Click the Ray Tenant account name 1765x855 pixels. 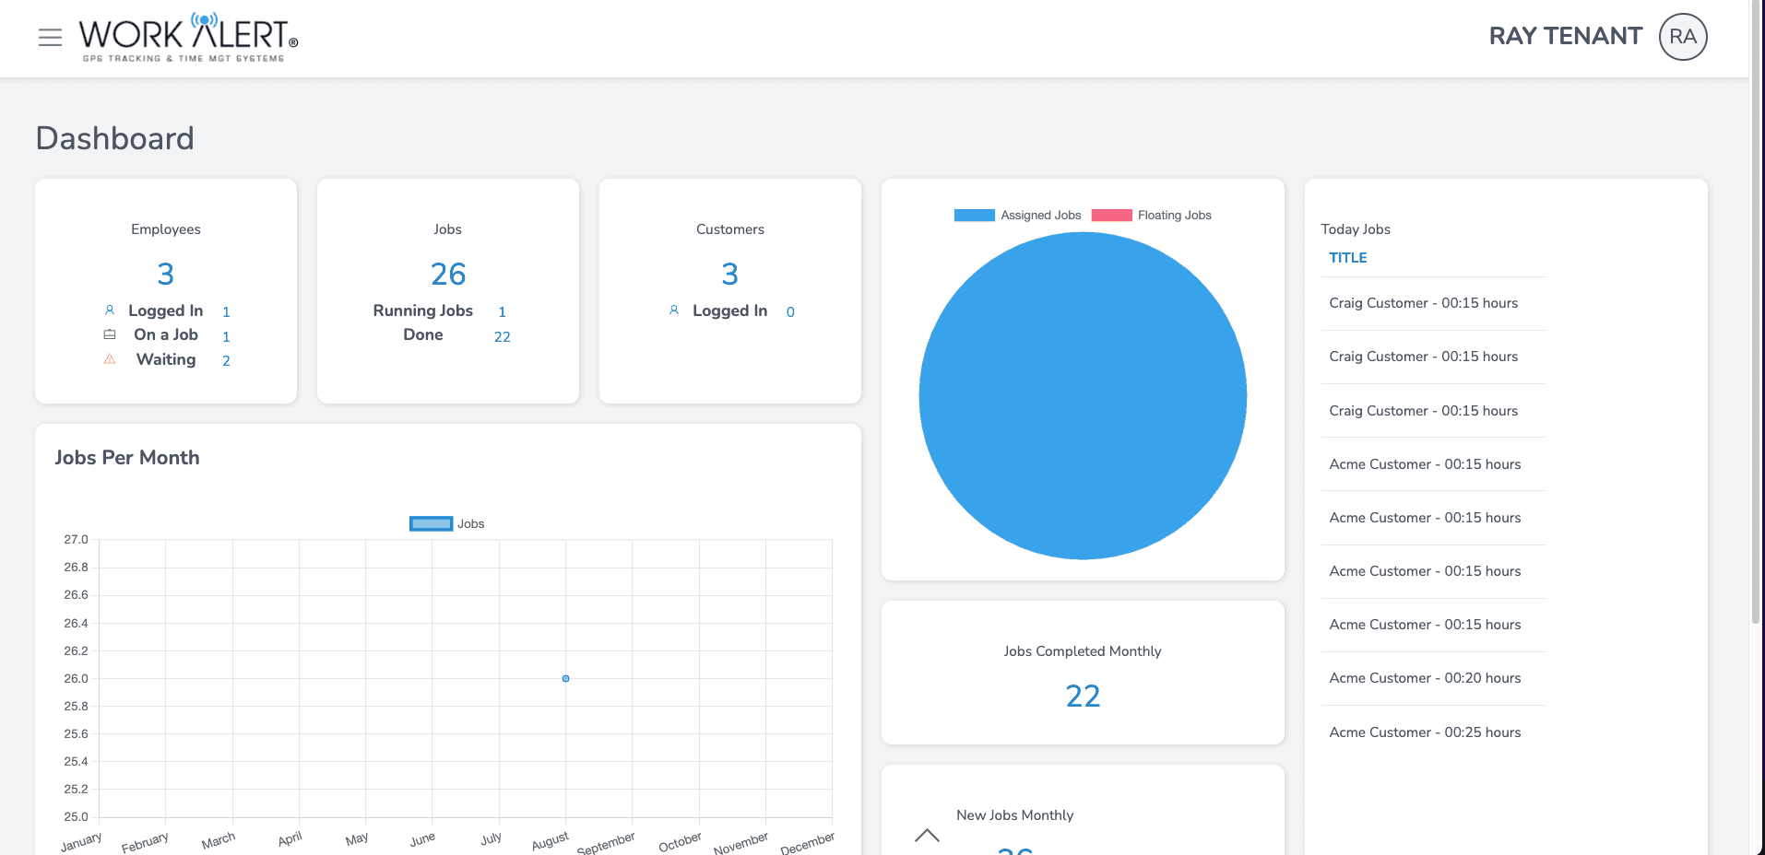[x=1565, y=37]
